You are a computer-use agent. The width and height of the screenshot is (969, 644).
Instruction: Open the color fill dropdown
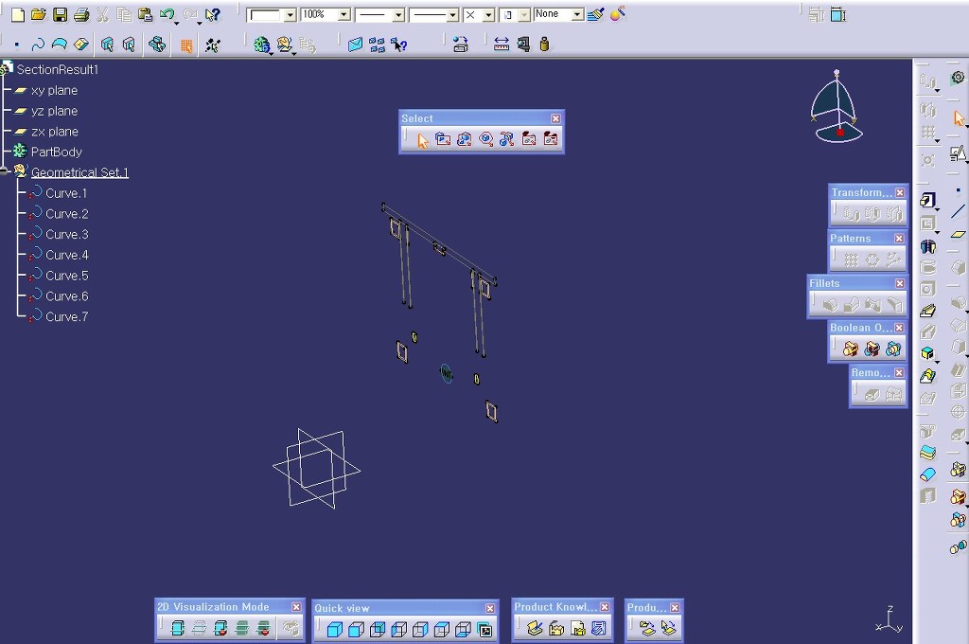(290, 15)
